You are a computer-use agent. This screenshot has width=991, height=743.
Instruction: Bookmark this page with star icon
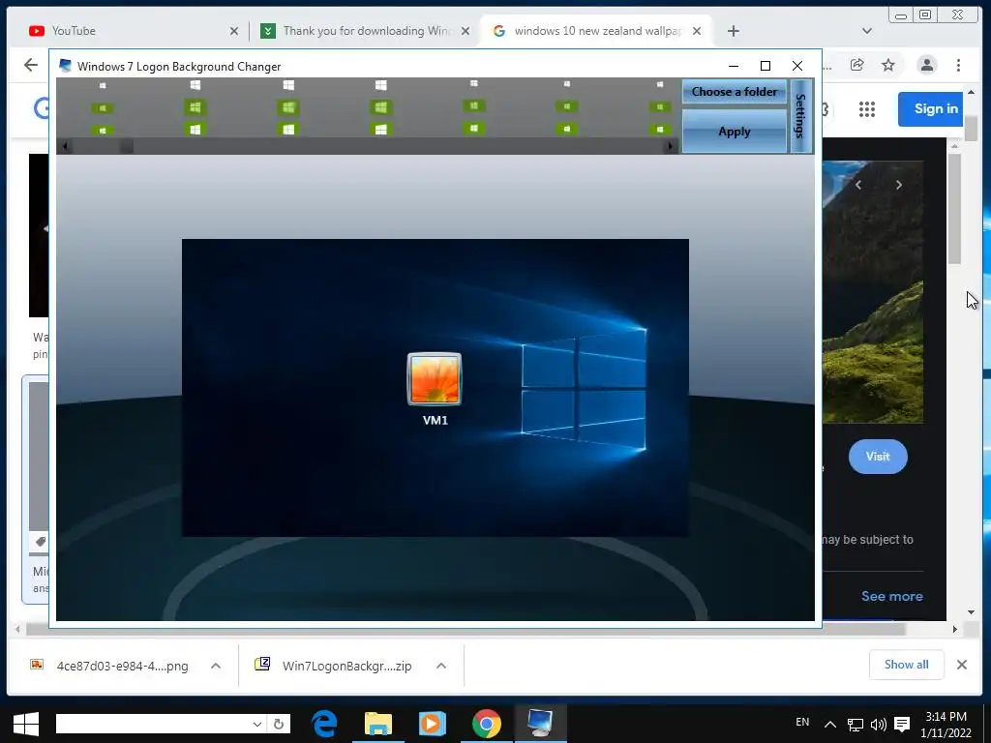tap(888, 65)
